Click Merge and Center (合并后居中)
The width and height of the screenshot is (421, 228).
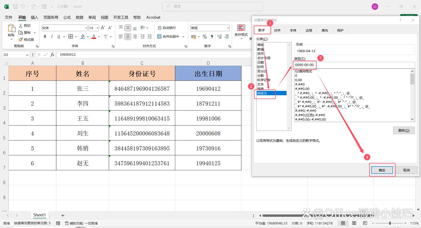point(168,37)
